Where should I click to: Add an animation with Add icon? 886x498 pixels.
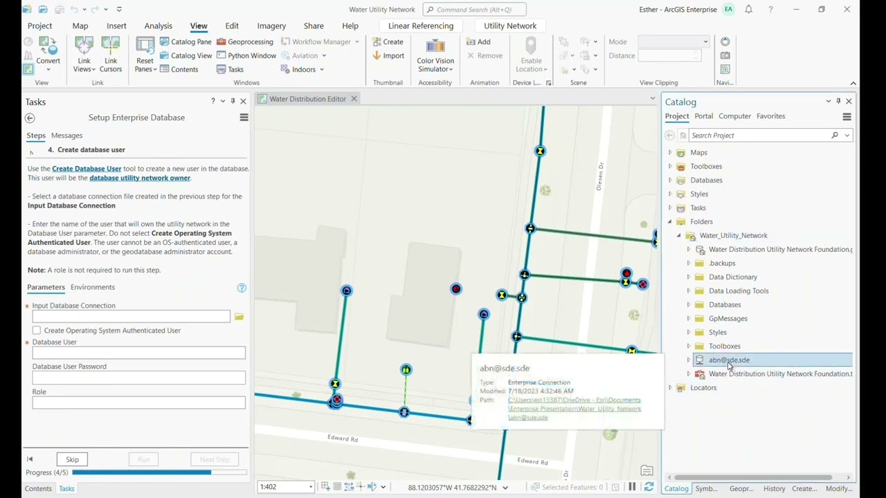pos(478,41)
